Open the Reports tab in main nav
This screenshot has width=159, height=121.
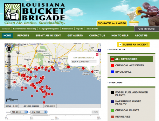[23, 36]
